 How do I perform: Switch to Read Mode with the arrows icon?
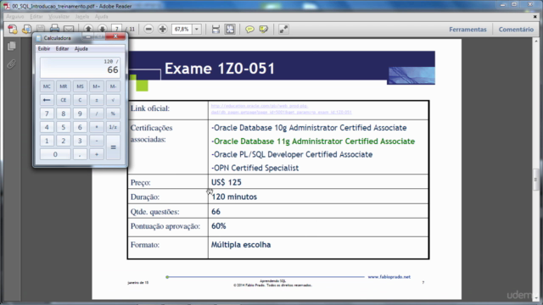tap(283, 30)
